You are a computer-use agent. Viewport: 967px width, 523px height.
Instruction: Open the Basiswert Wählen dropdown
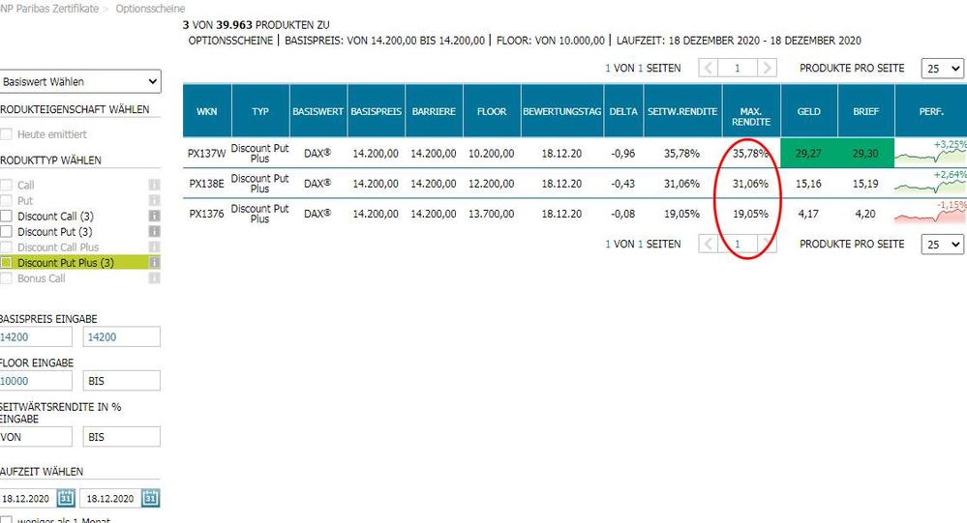[79, 82]
